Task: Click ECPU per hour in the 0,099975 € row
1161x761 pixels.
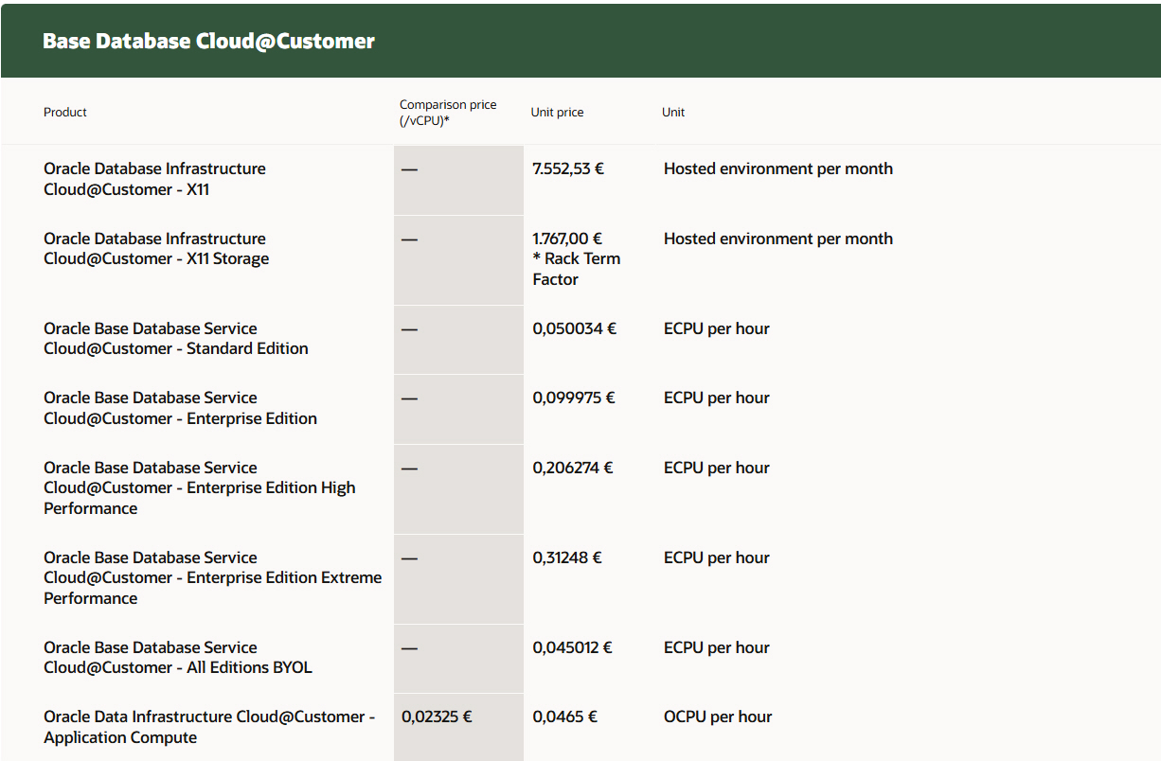Action: (717, 398)
